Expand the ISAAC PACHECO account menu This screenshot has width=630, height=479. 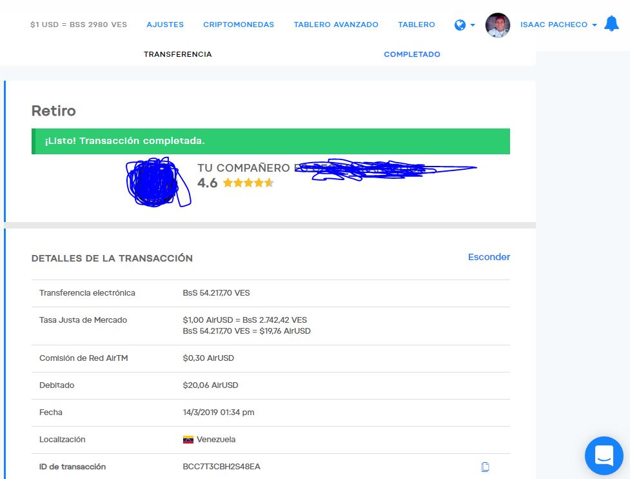[558, 25]
